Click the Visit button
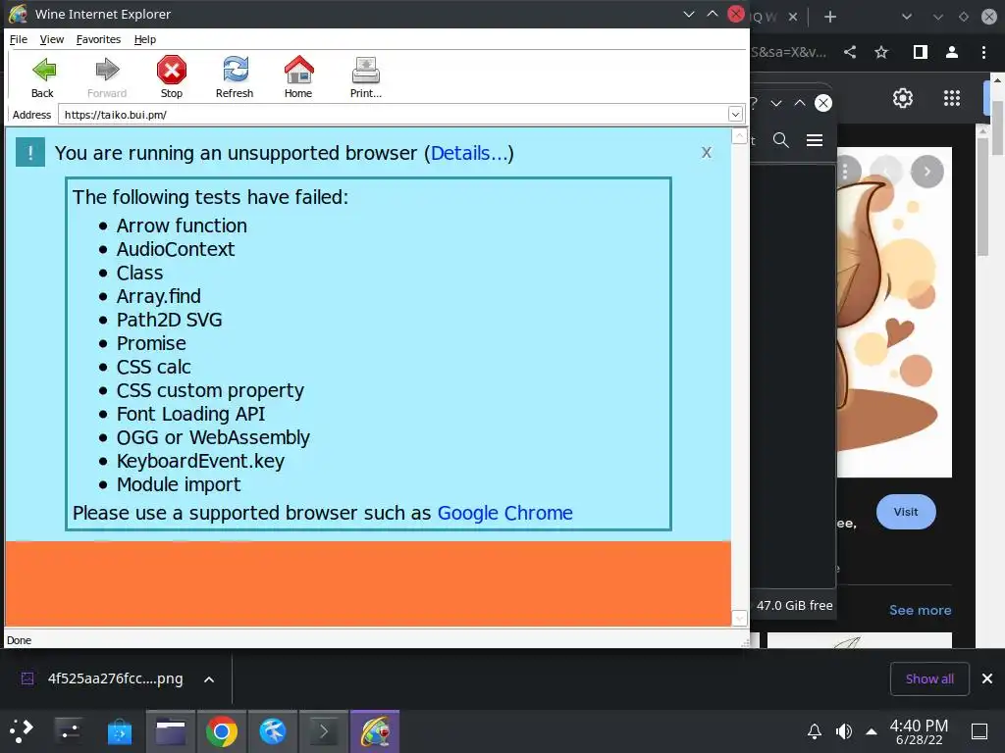 906,512
